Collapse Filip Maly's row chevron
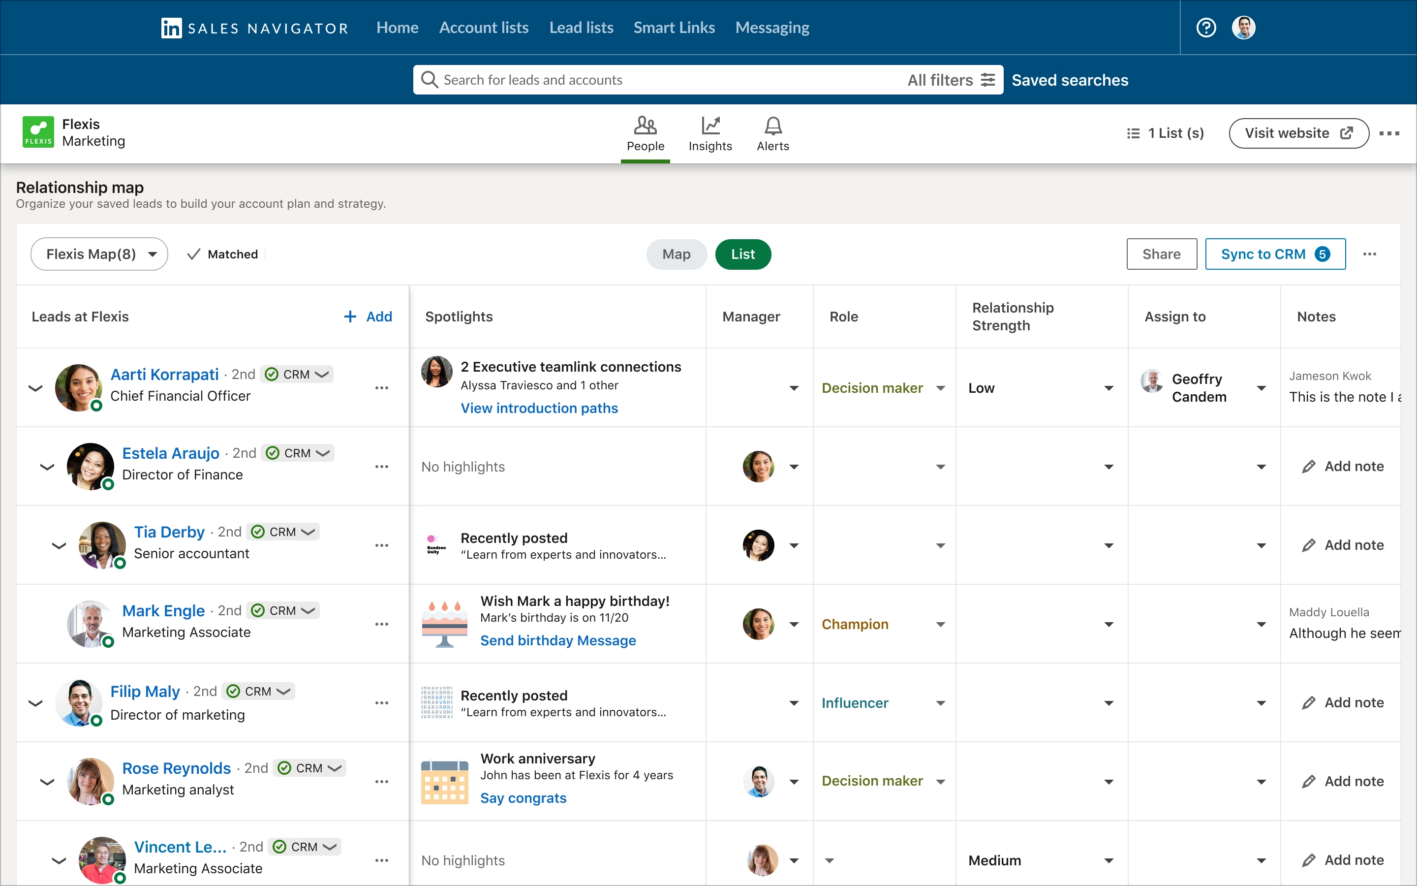Screen dimensions: 1417x886 pyautogui.click(x=36, y=703)
